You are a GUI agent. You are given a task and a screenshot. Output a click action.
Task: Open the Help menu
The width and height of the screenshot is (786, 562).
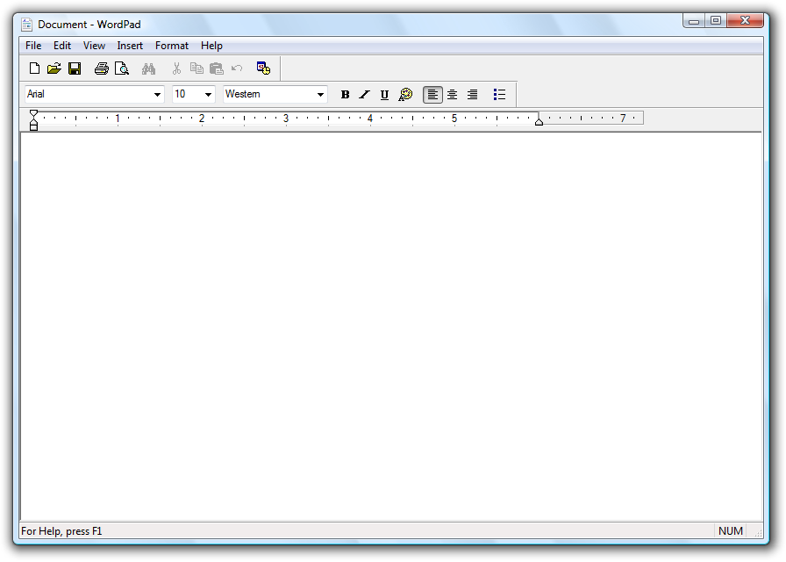coord(211,46)
